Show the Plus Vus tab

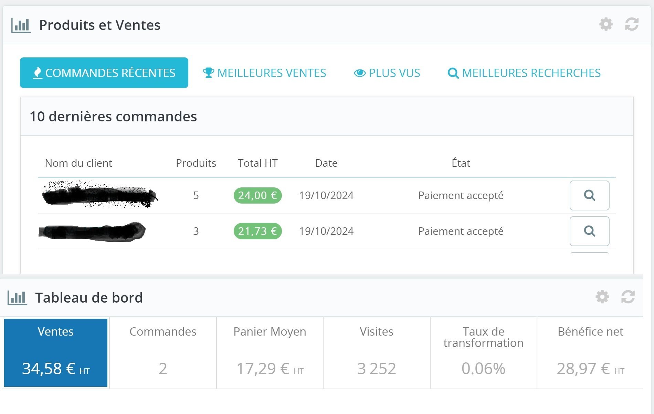point(387,73)
